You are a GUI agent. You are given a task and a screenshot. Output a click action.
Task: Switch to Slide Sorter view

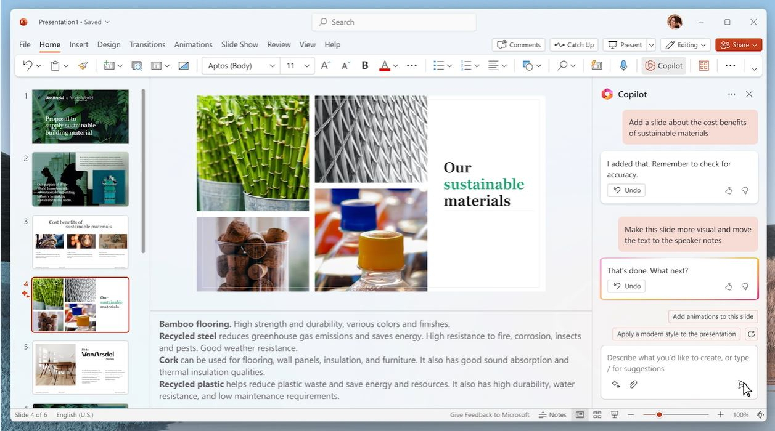coord(597,415)
